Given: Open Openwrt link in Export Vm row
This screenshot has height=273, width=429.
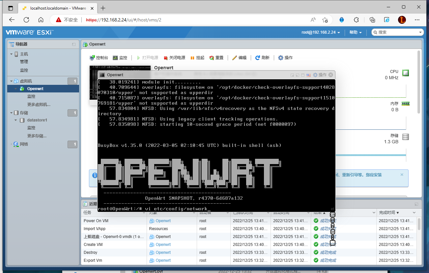Looking at the screenshot, I should pyautogui.click(x=163, y=260).
